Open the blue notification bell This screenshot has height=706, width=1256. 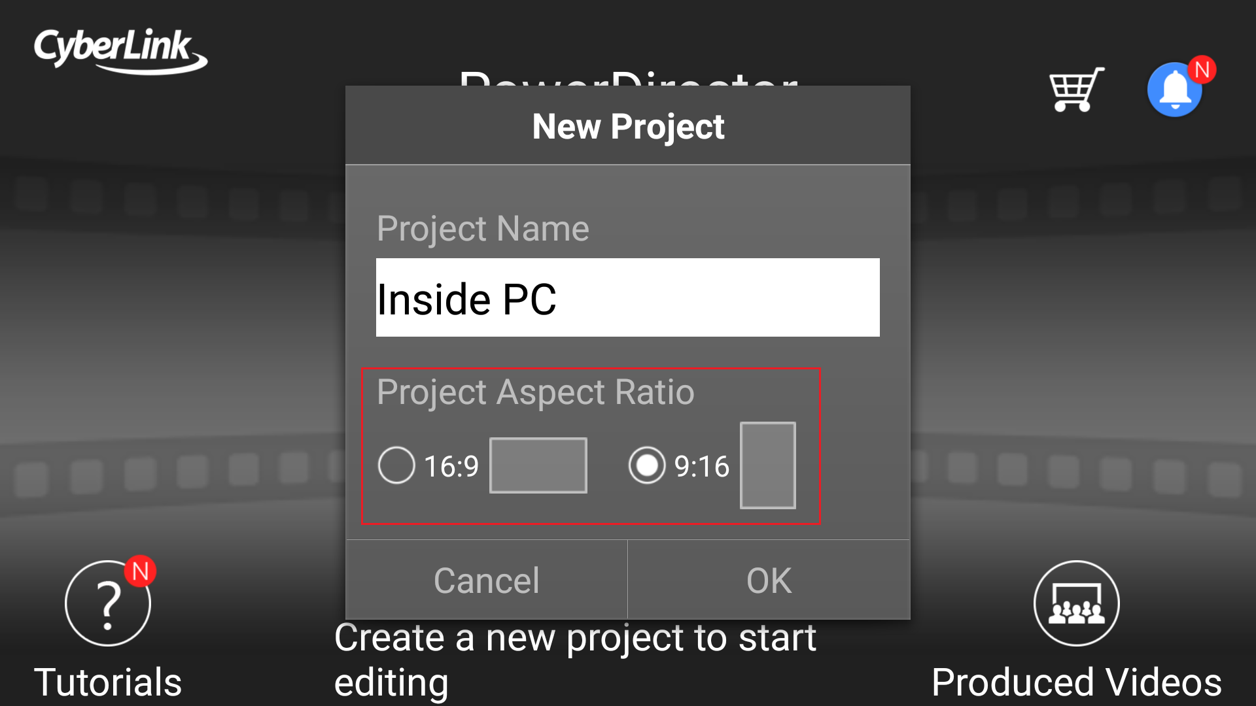pyautogui.click(x=1175, y=90)
